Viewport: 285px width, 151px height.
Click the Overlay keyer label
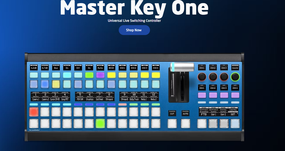223,110
